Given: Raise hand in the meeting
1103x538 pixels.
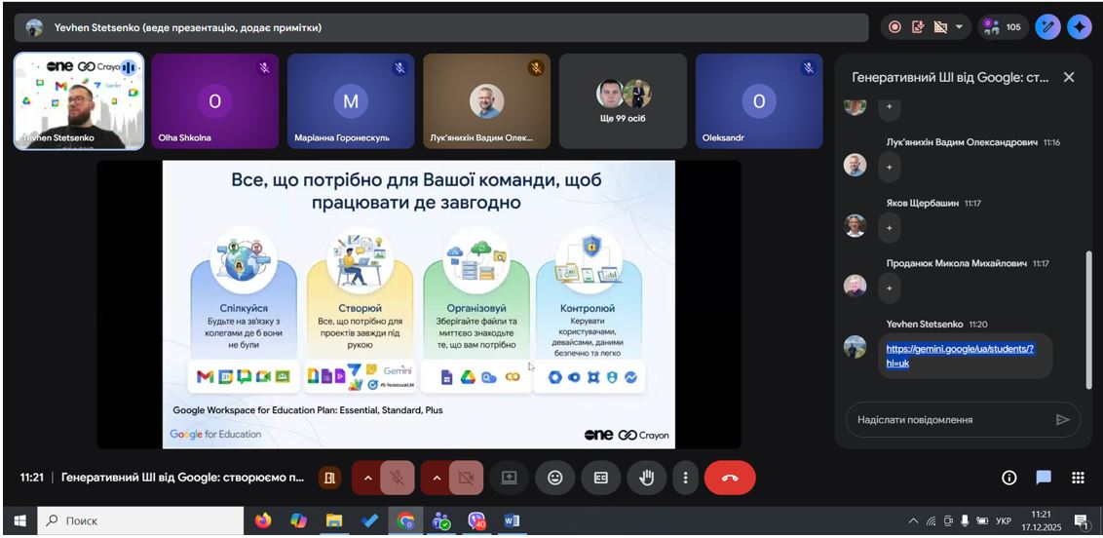Looking at the screenshot, I should point(646,478).
